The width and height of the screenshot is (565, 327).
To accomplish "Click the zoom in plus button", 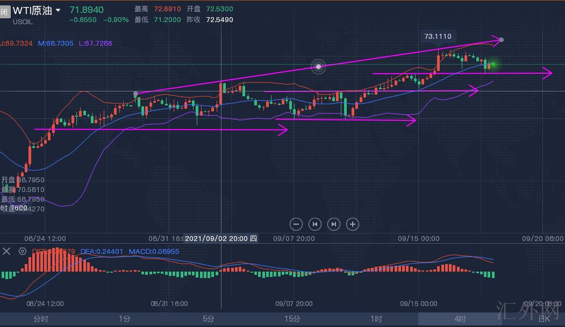I will coord(352,224).
